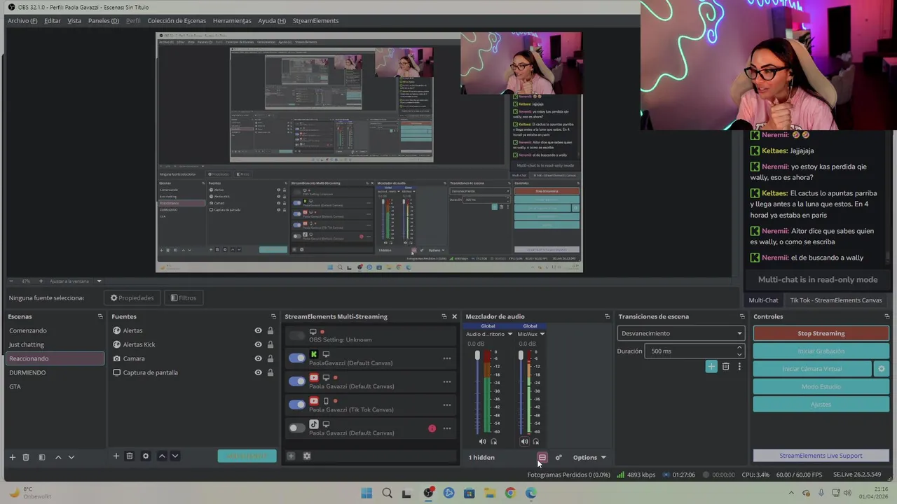Image resolution: width=897 pixels, height=504 pixels.
Task: Add a new scene with the plus icon
Action: [12, 457]
